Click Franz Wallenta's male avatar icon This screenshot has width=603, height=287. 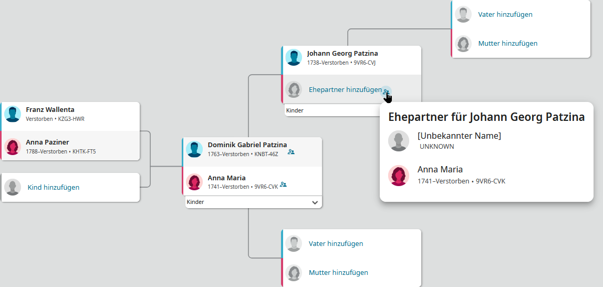tap(13, 114)
